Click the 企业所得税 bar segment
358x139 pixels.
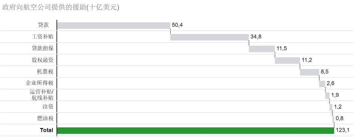(x=322, y=84)
